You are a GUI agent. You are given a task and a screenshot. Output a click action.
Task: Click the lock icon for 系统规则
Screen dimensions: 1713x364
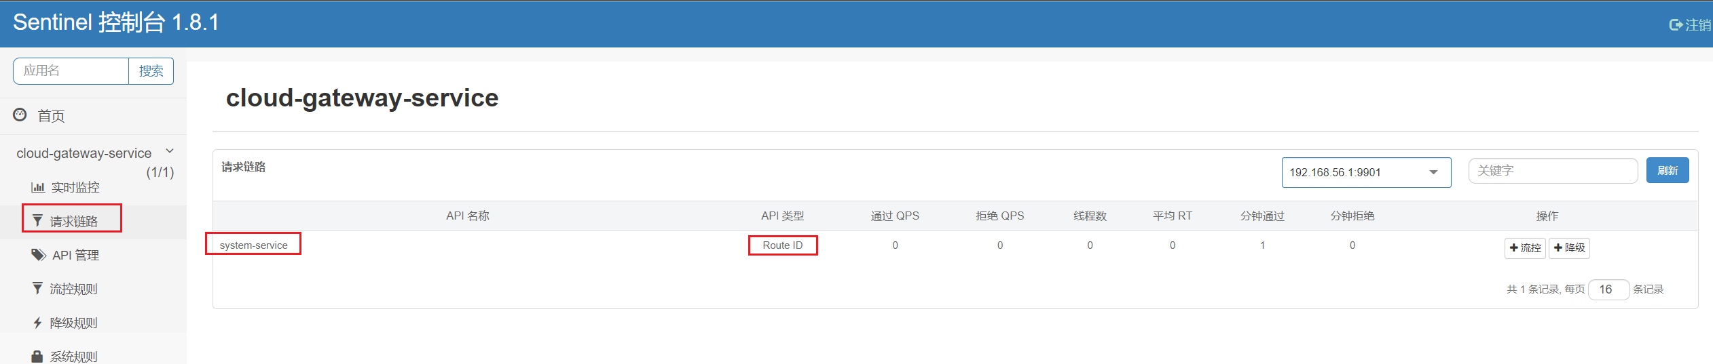tap(38, 356)
